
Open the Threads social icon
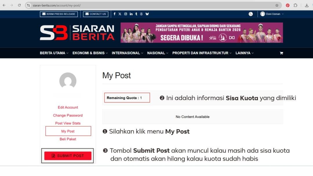142,14
